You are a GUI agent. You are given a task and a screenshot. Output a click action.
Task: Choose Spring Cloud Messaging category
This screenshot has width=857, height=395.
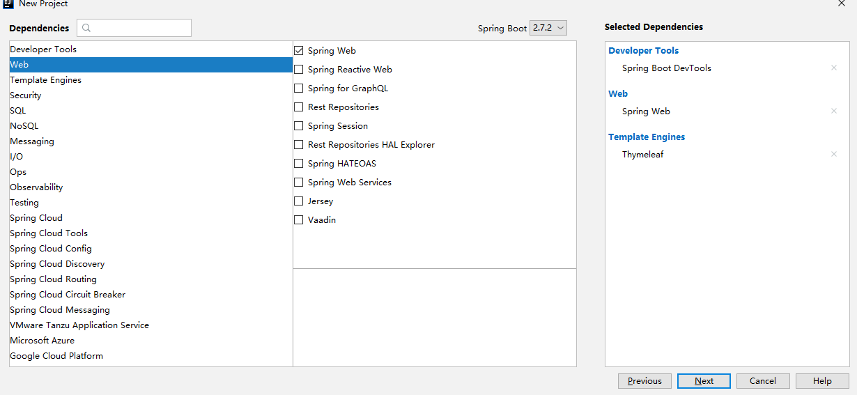150,310
